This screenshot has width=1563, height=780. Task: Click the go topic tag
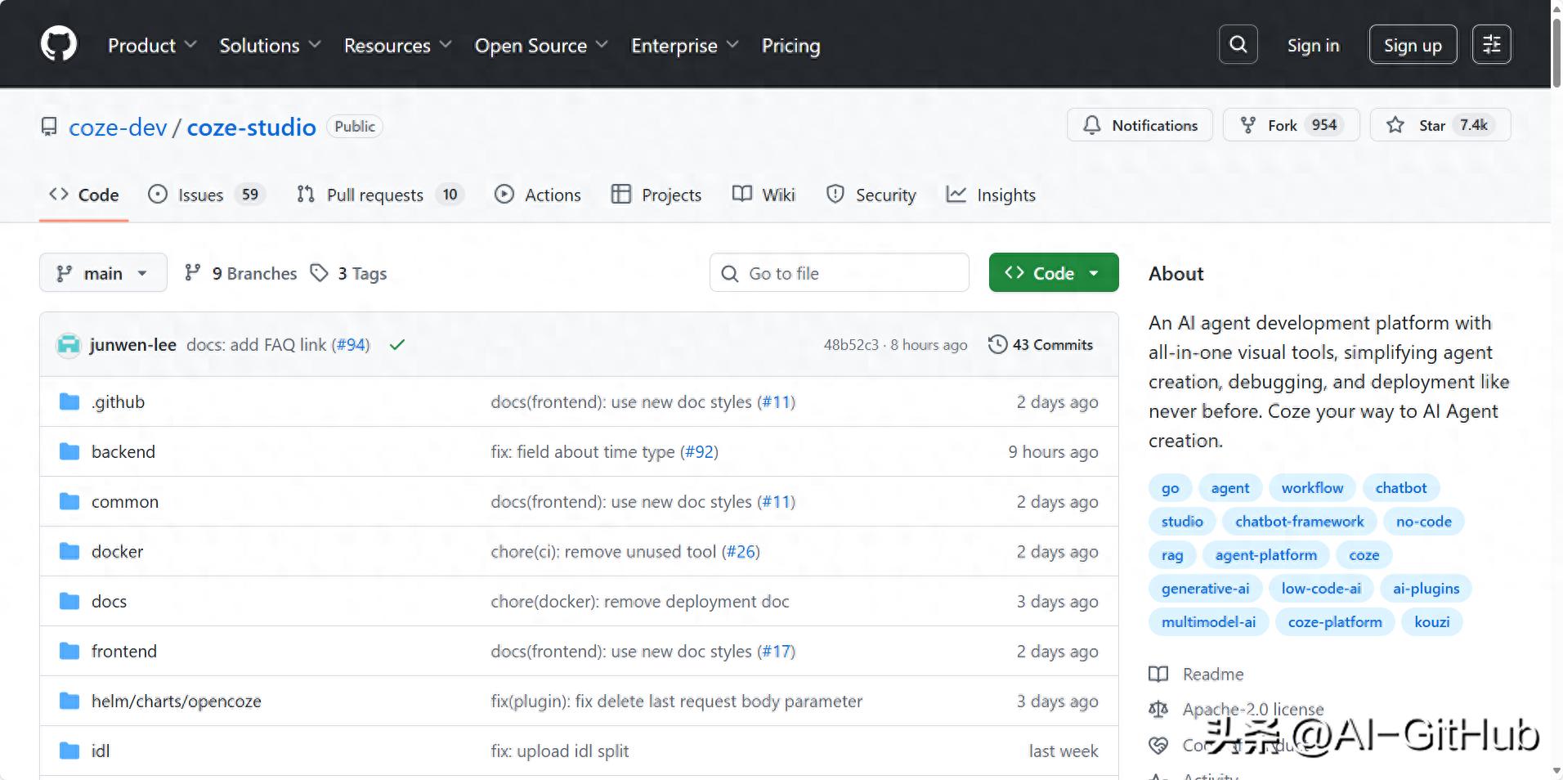[1170, 488]
